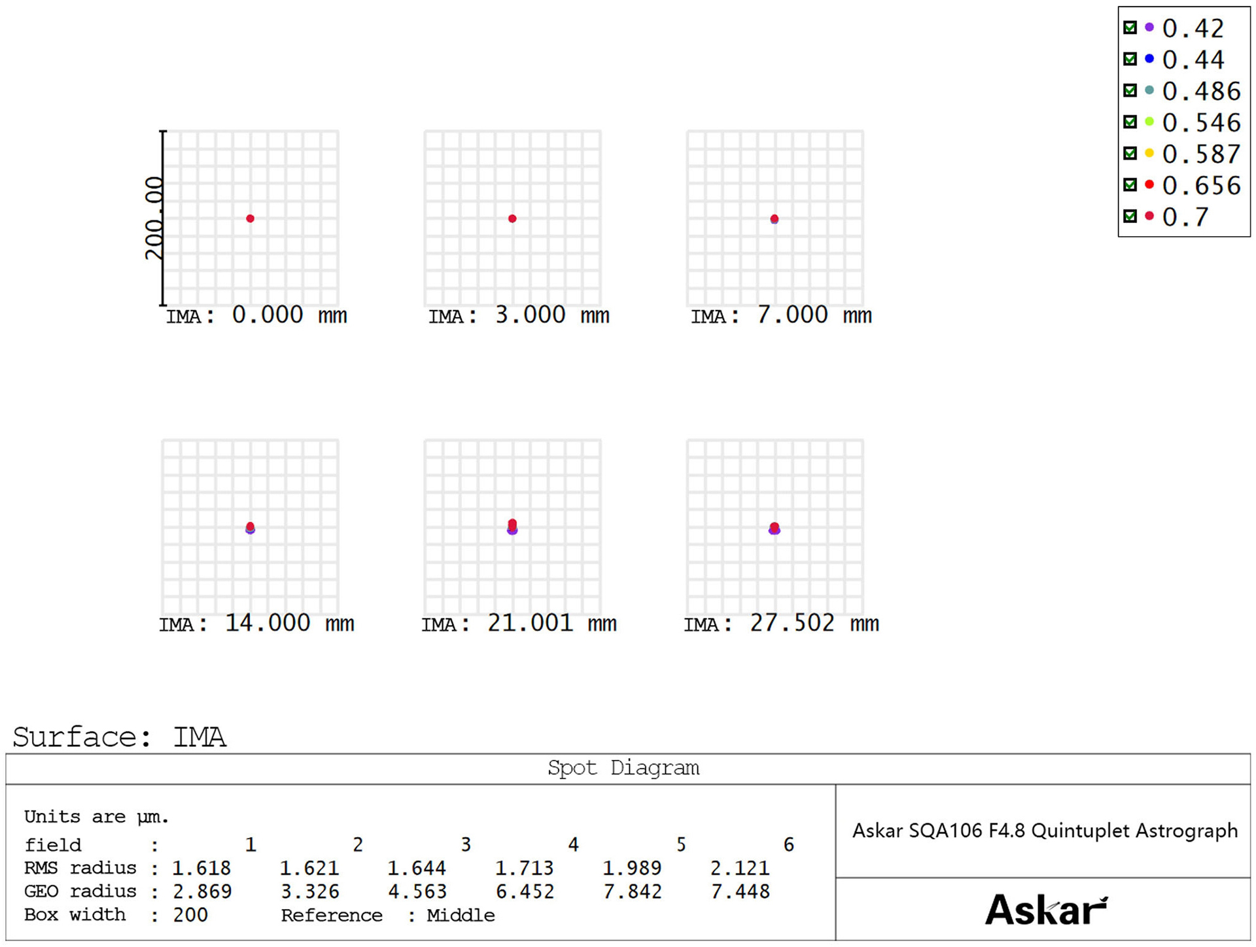Click the 200.00 scale bar label
The image size is (1256, 947).
pyautogui.click(x=154, y=218)
